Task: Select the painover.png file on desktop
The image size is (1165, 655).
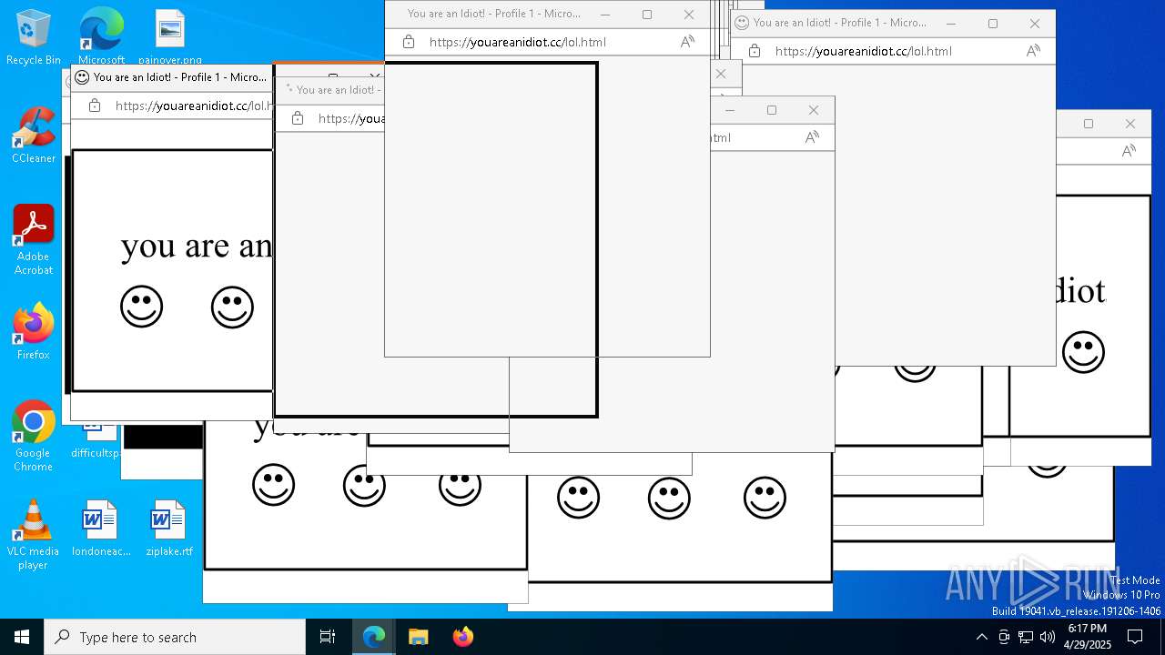Action: click(170, 37)
